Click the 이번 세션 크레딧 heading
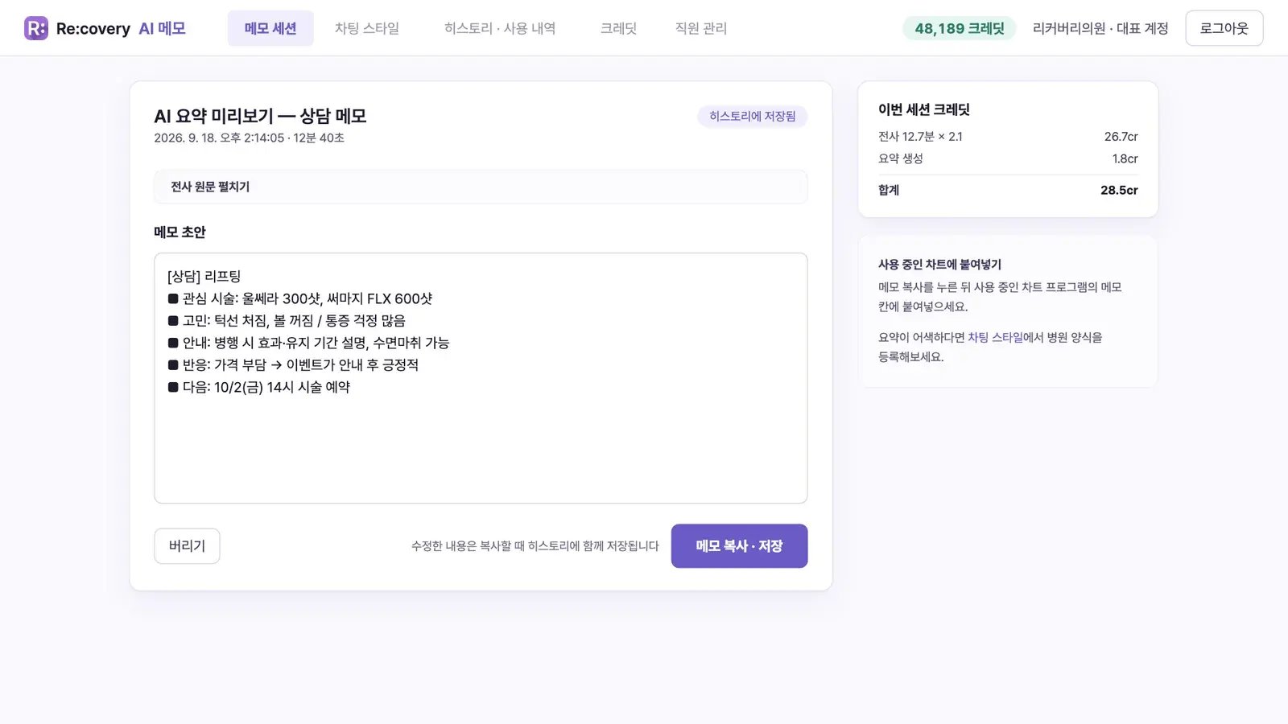The width and height of the screenshot is (1288, 724). [x=924, y=109]
